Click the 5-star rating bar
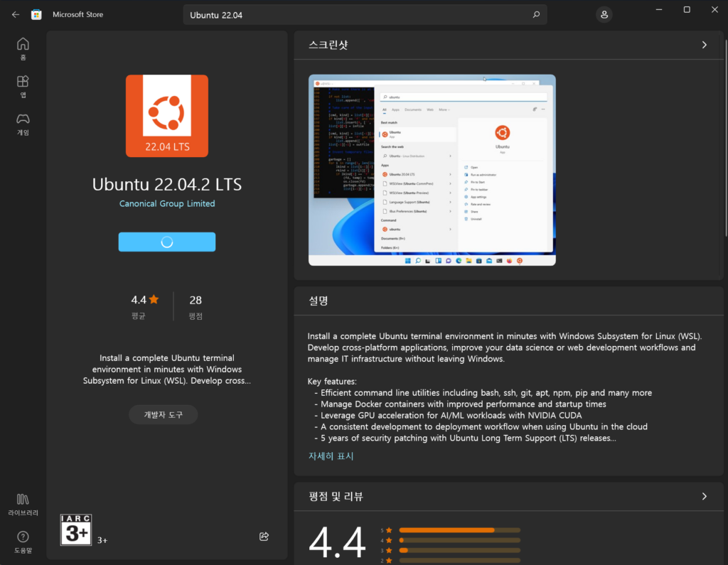 [460, 530]
